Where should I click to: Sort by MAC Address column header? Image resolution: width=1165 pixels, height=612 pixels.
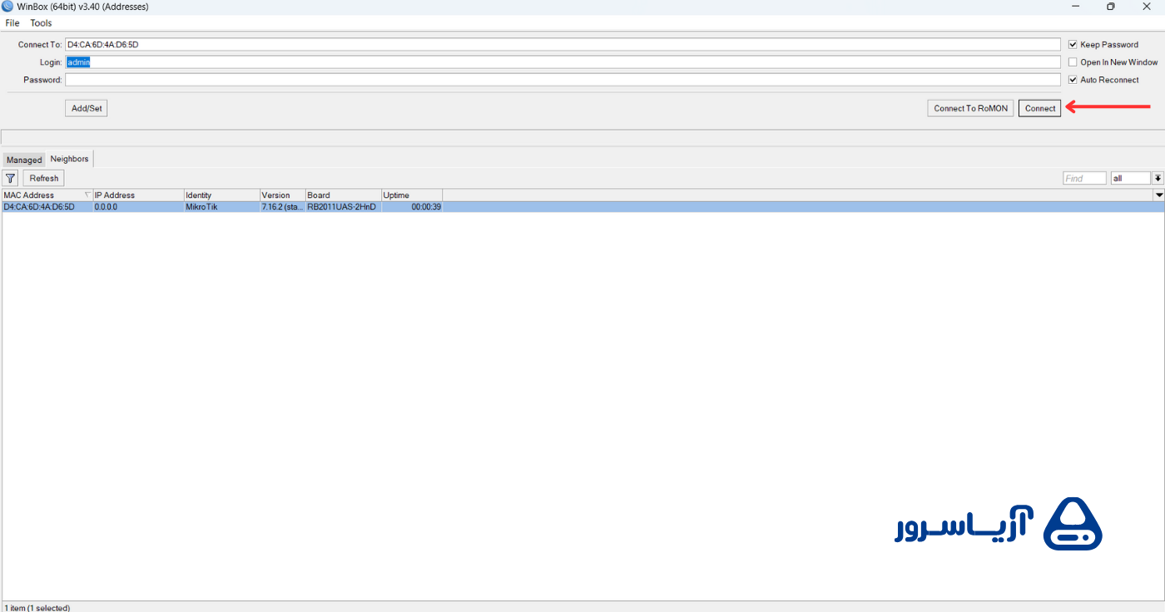47,195
